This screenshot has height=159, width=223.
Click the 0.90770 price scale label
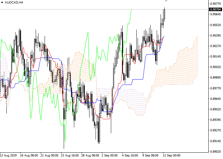(215, 3)
